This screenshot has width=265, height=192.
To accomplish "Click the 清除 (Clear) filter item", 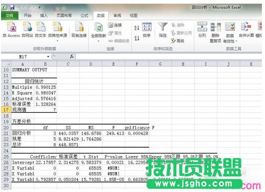I will [177, 25].
